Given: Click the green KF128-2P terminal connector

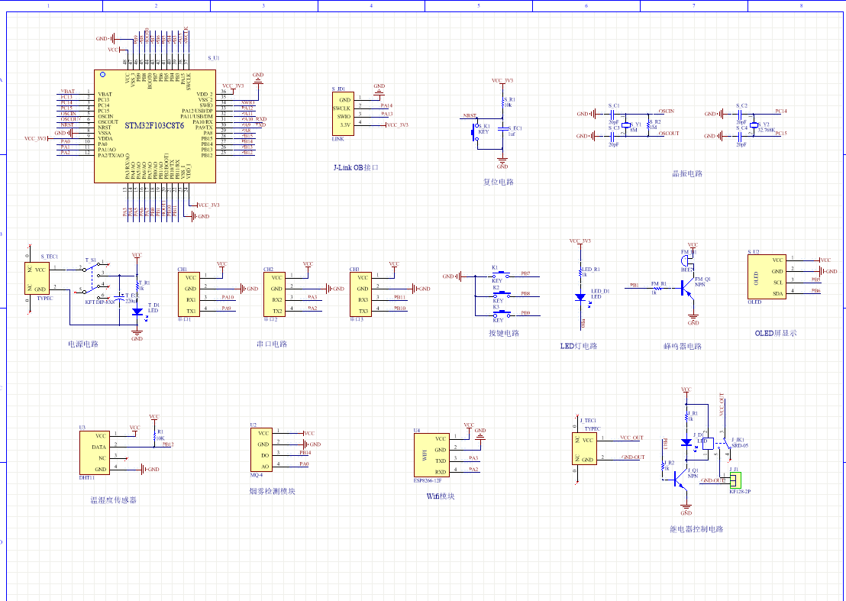Looking at the screenshot, I should 735,480.
